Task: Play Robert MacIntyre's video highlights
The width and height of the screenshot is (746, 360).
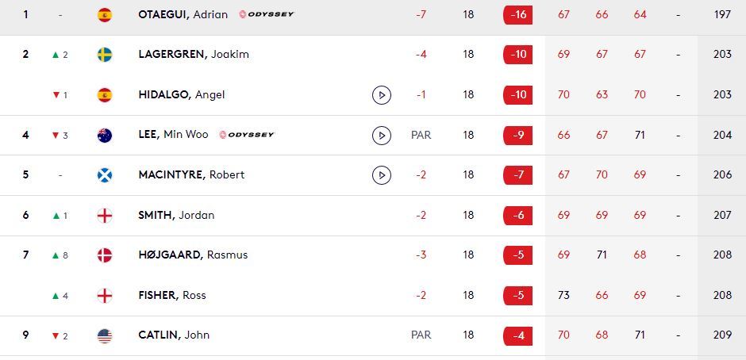Action: pos(382,175)
